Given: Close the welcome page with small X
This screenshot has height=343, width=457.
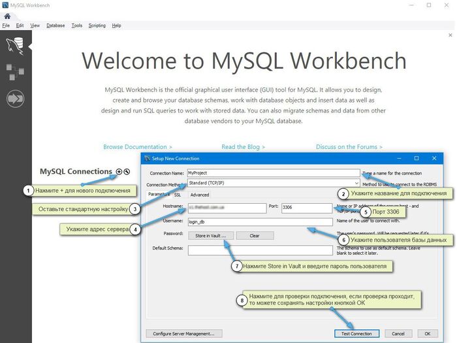Looking at the screenshot, I should 450,35.
